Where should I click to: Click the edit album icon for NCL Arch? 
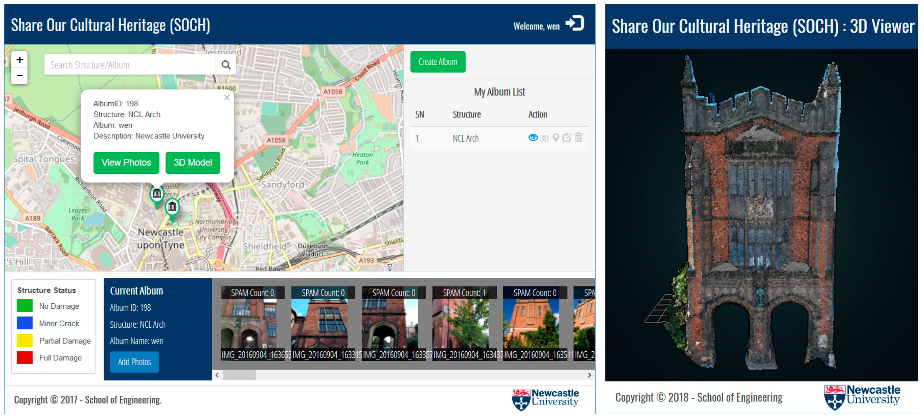point(566,138)
